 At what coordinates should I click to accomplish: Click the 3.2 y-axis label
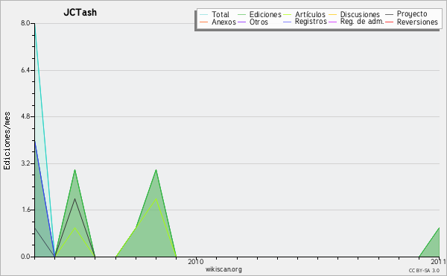(25, 163)
